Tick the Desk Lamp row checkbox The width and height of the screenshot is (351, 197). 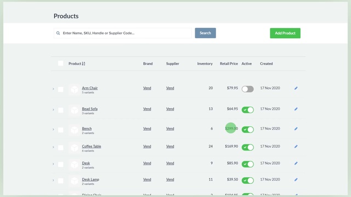click(61, 181)
